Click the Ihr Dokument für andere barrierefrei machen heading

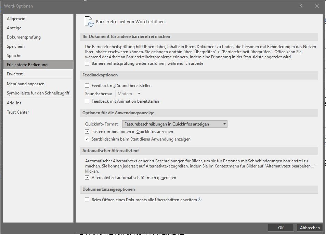click(x=126, y=36)
